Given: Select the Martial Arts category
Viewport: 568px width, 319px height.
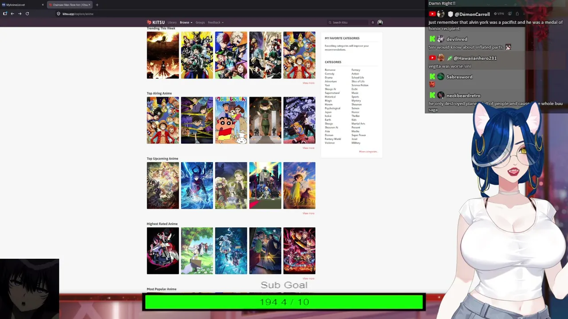Looking at the screenshot, I should pyautogui.click(x=358, y=124).
